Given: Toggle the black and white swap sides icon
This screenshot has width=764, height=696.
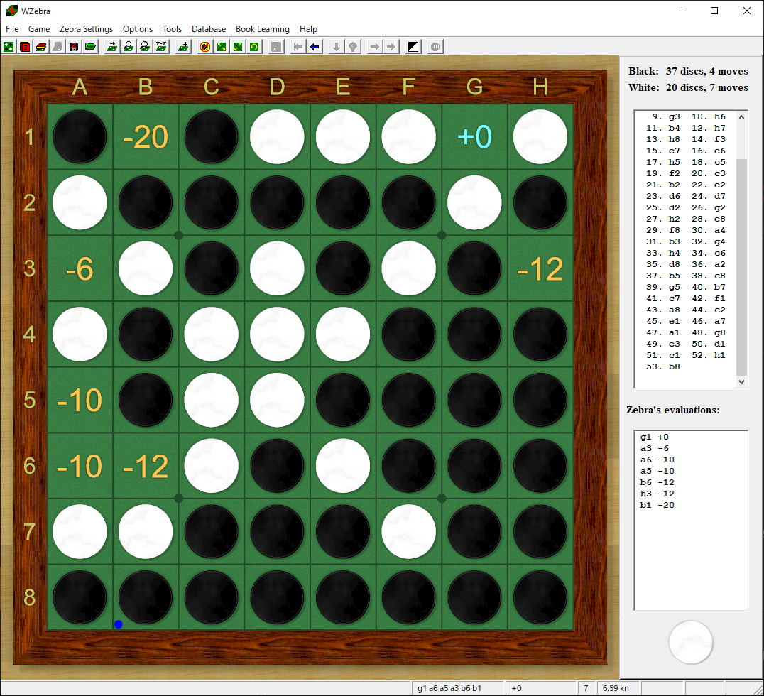Looking at the screenshot, I should pyautogui.click(x=413, y=47).
